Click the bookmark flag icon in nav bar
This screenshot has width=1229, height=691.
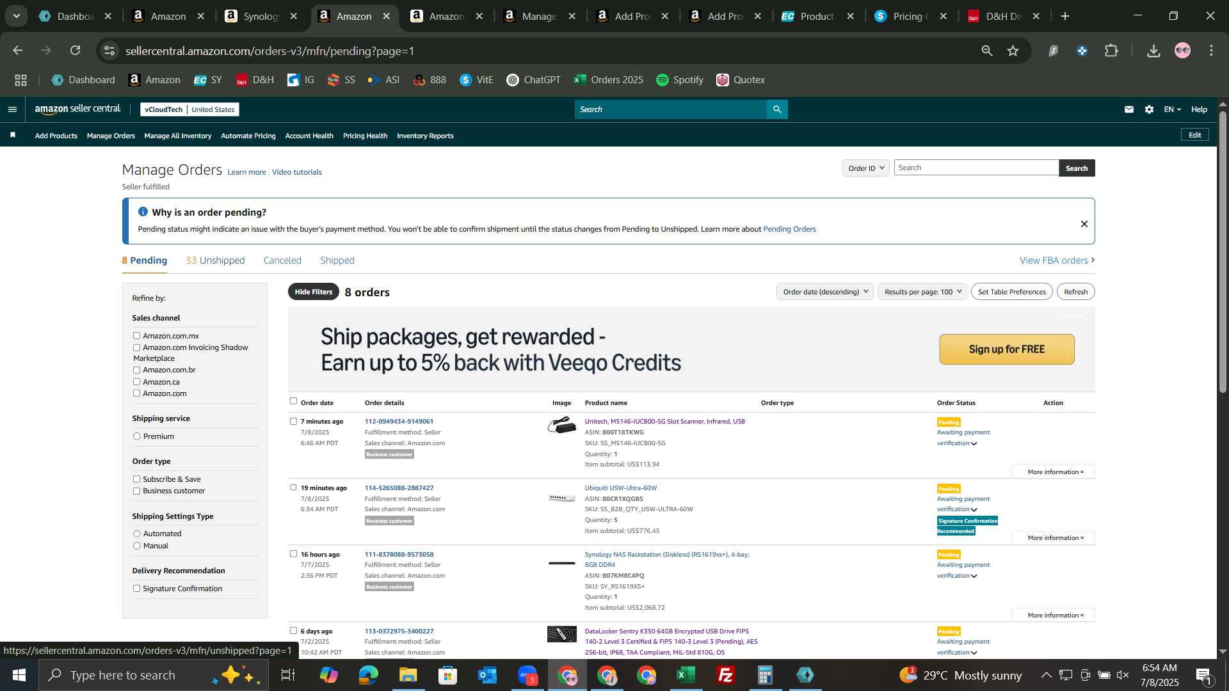coord(13,135)
